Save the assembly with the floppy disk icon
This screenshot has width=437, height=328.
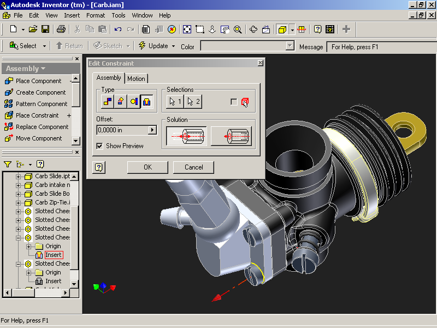coord(45,29)
